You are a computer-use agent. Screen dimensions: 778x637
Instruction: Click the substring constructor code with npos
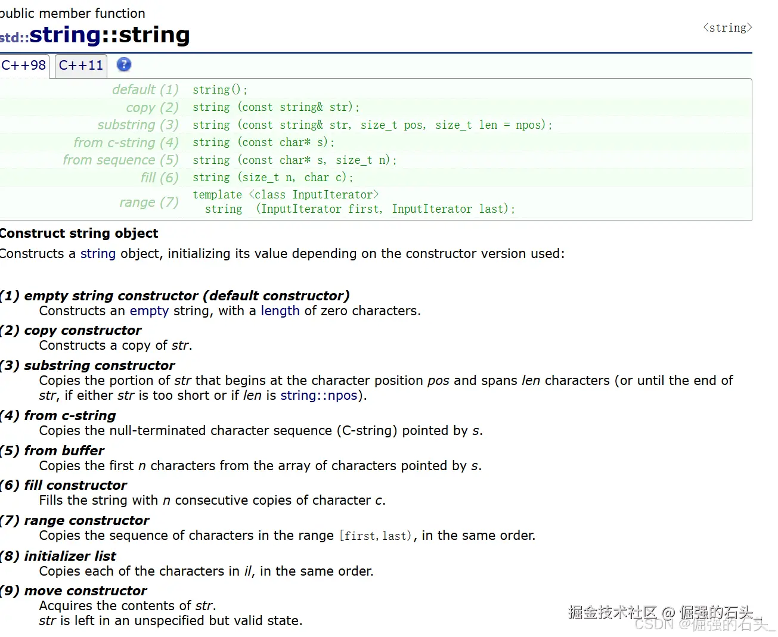click(x=373, y=125)
